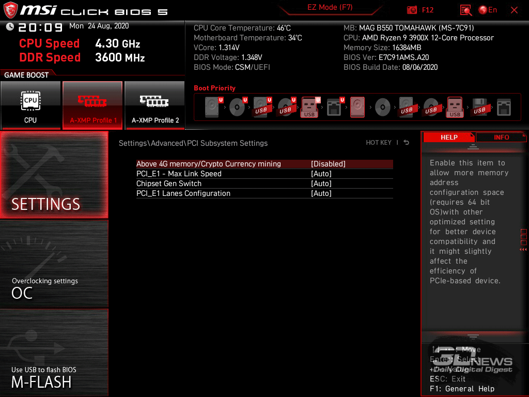The width and height of the screenshot is (529, 397).
Task: Click the legacy optical disc boot icon
Action: [x=382, y=108]
